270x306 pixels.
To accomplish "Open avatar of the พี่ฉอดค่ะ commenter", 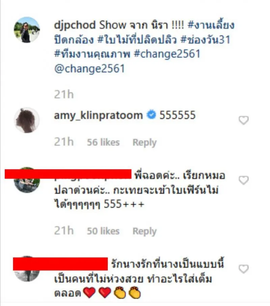I will click(x=27, y=180).
